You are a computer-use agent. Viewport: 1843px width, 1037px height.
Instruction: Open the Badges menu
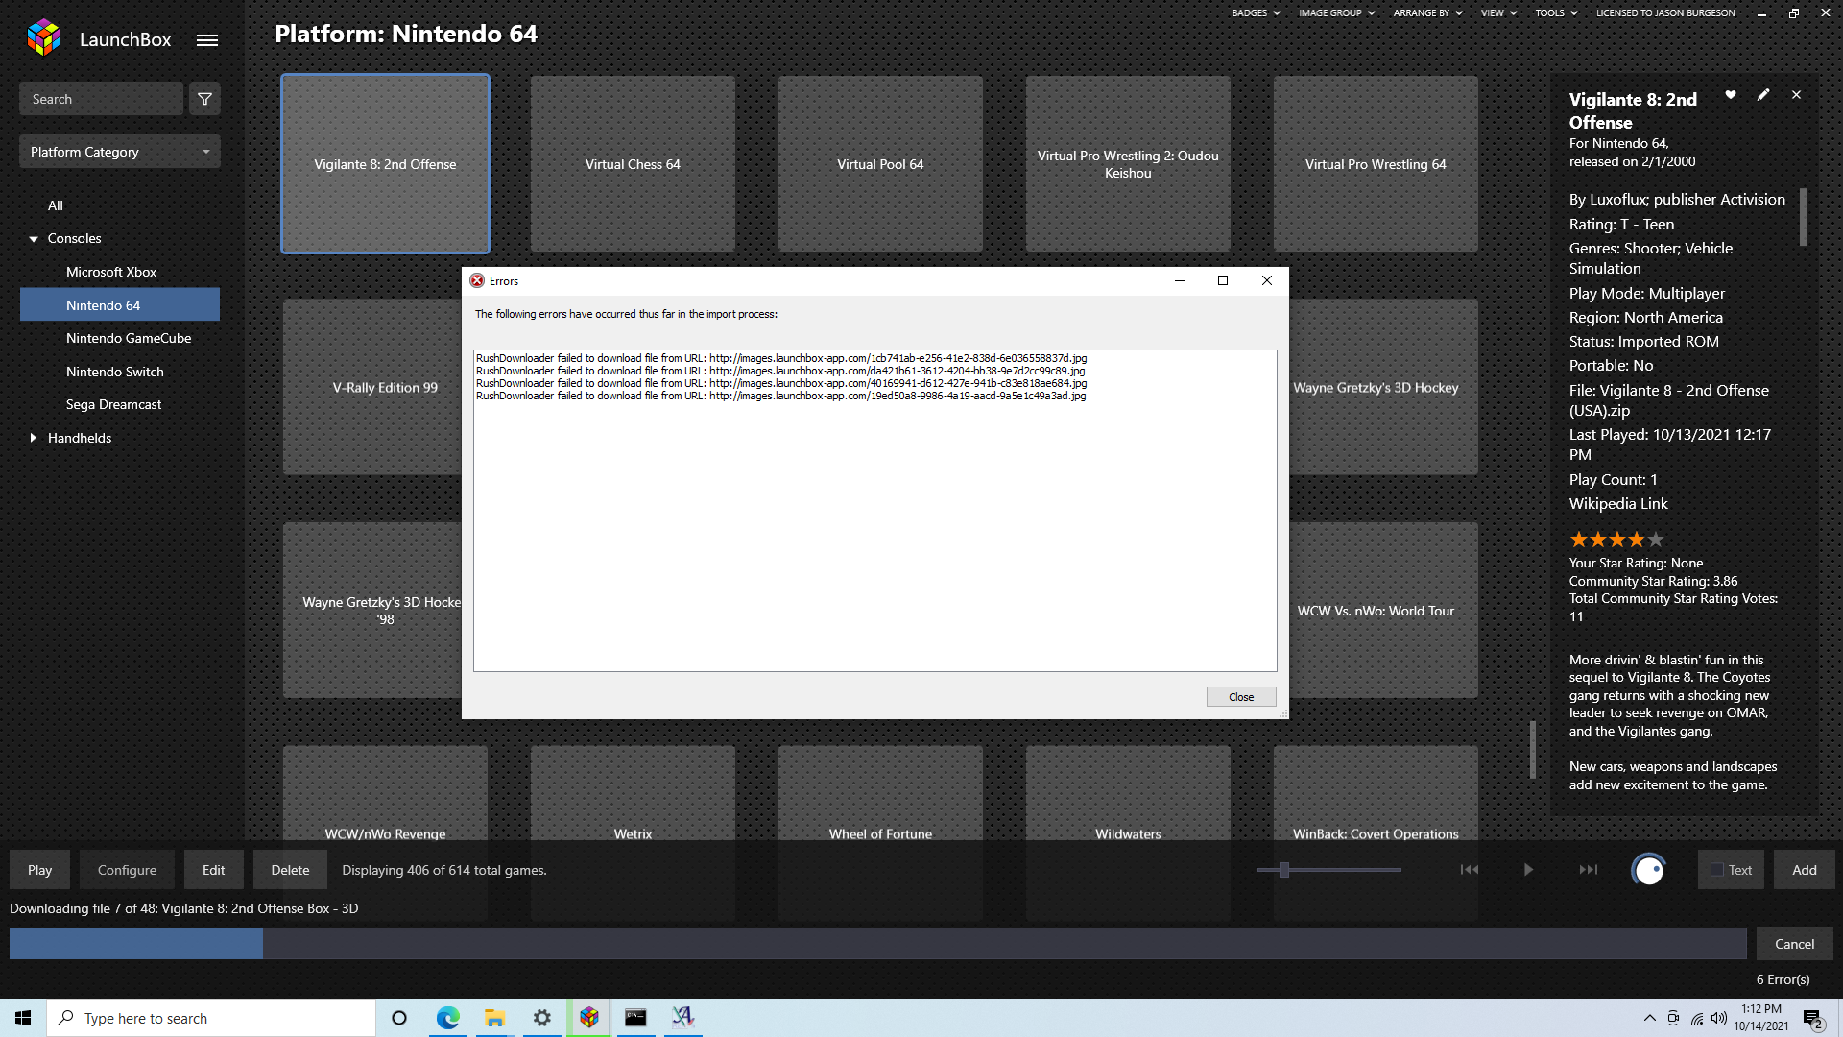click(x=1256, y=12)
